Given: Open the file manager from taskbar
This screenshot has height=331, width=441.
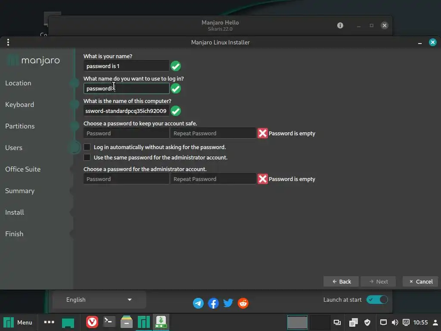Looking at the screenshot, I should 127,322.
